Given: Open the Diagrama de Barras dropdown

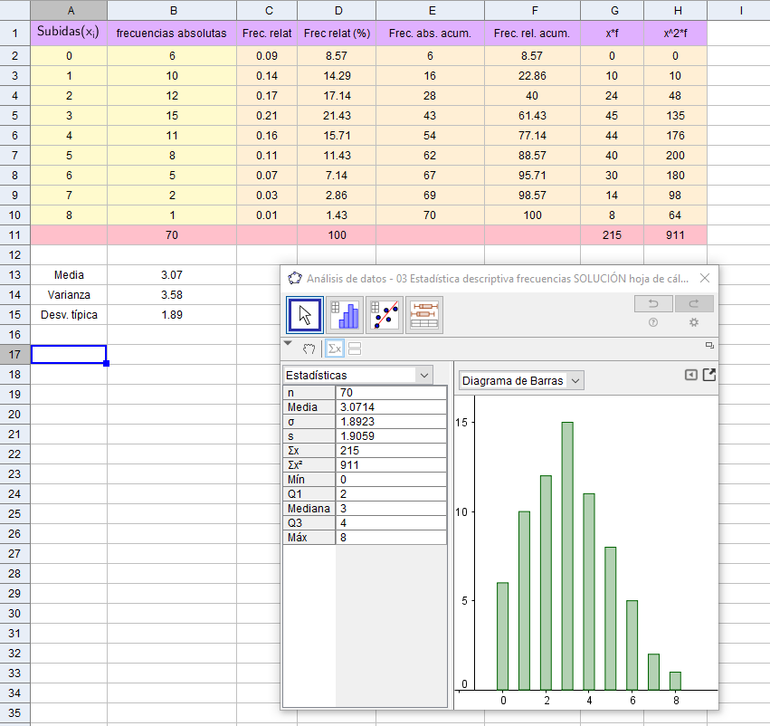Looking at the screenshot, I should click(521, 381).
